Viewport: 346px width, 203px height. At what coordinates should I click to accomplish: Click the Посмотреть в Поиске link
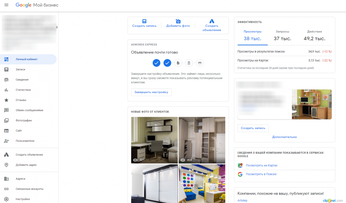pyautogui.click(x=261, y=174)
